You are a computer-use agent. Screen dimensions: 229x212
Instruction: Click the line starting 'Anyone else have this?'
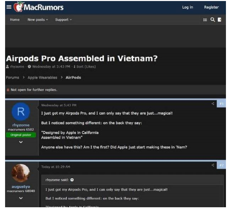point(114,147)
